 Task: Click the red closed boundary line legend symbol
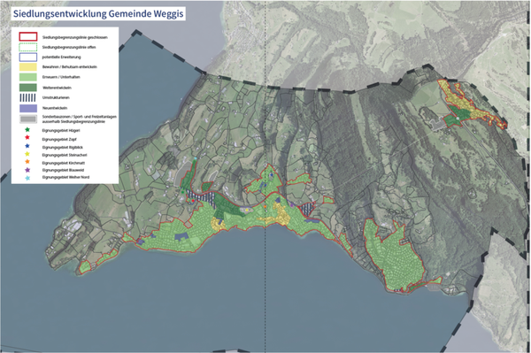tap(28, 36)
